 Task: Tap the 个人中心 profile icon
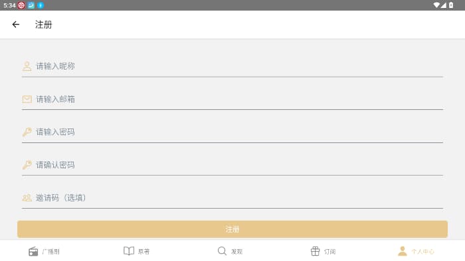pyautogui.click(x=402, y=251)
